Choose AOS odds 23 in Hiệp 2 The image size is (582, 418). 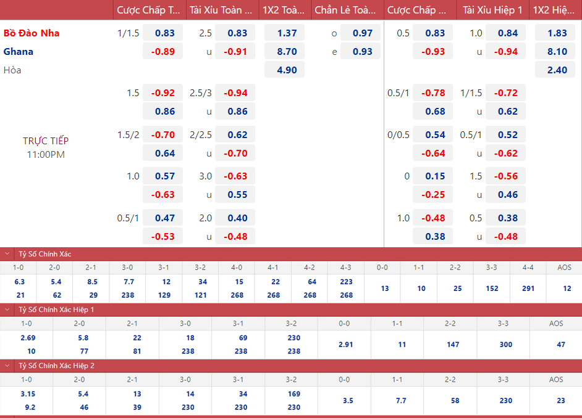tap(561, 401)
